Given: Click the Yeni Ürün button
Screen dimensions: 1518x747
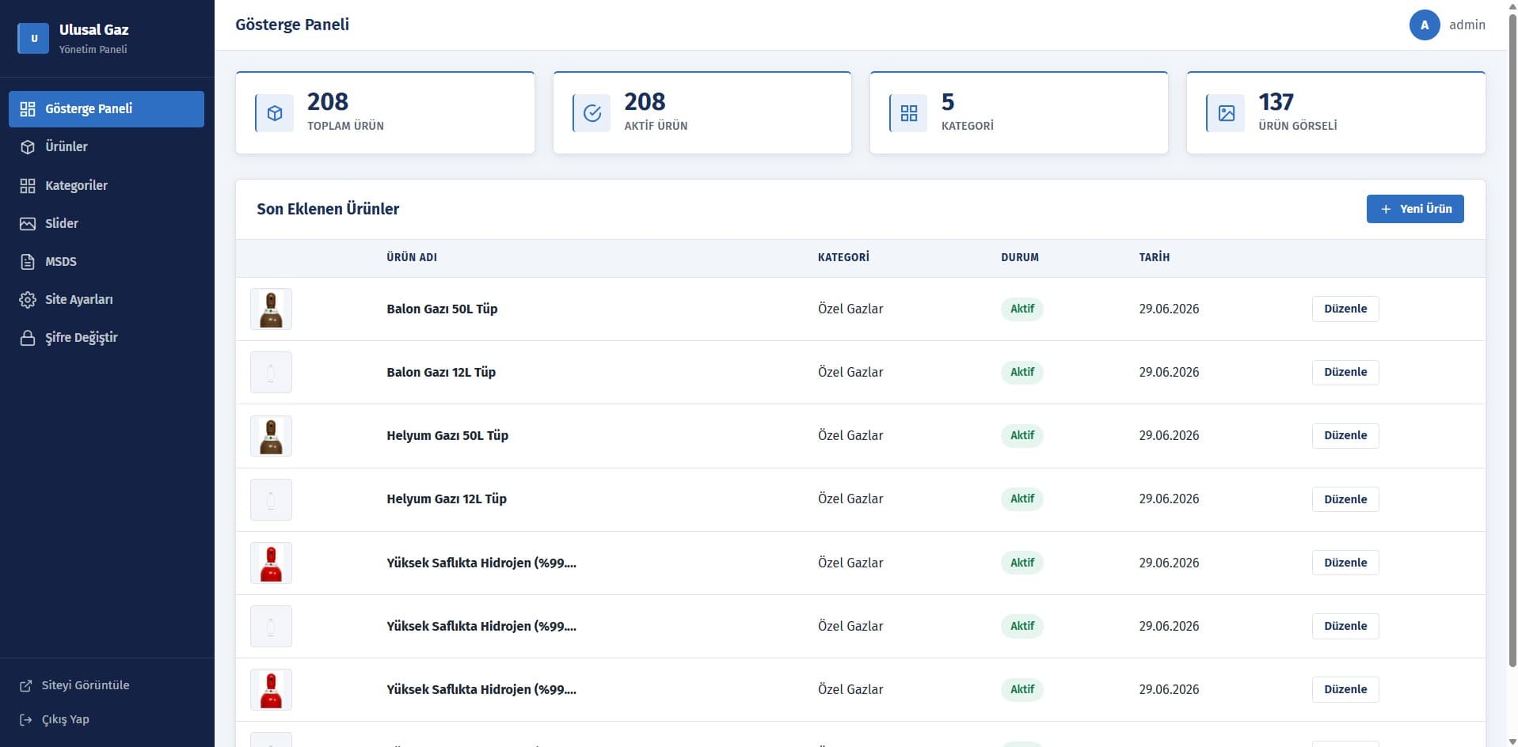Looking at the screenshot, I should pyautogui.click(x=1414, y=209).
